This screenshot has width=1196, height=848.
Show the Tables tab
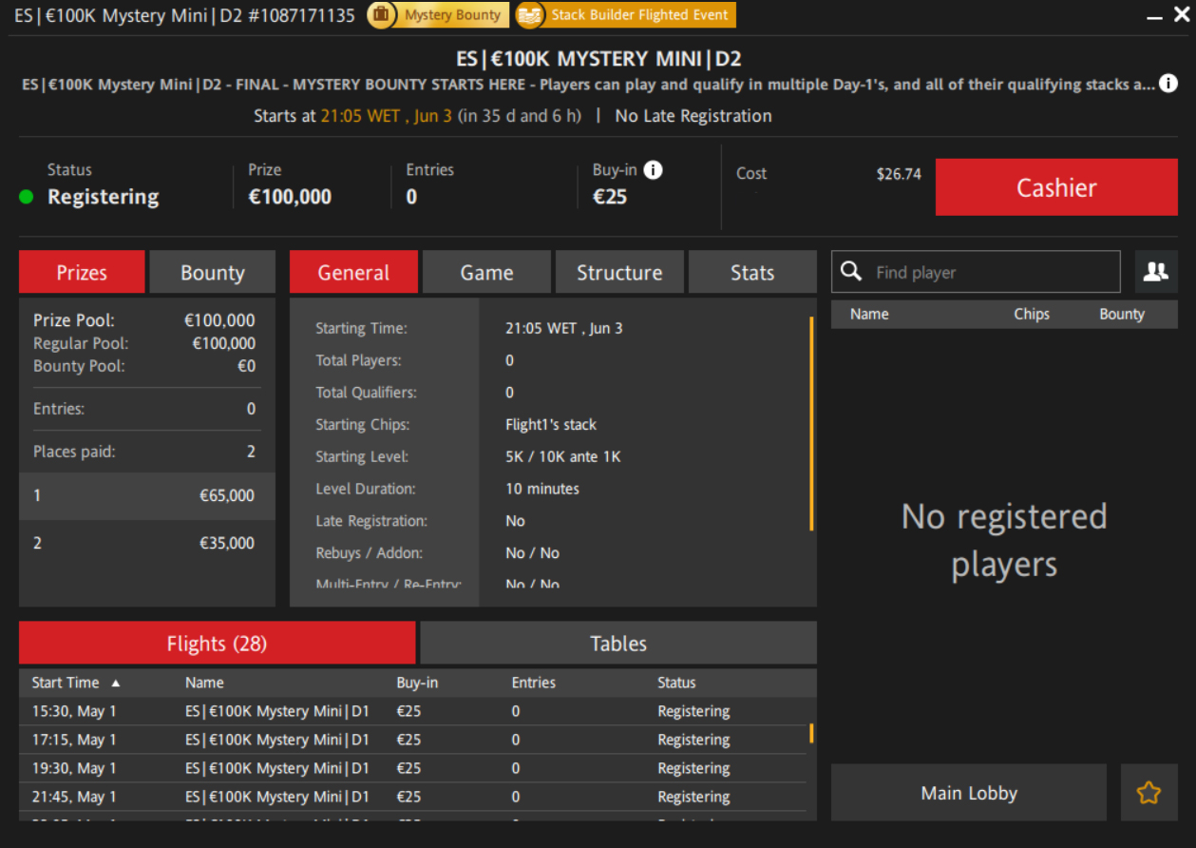(617, 644)
